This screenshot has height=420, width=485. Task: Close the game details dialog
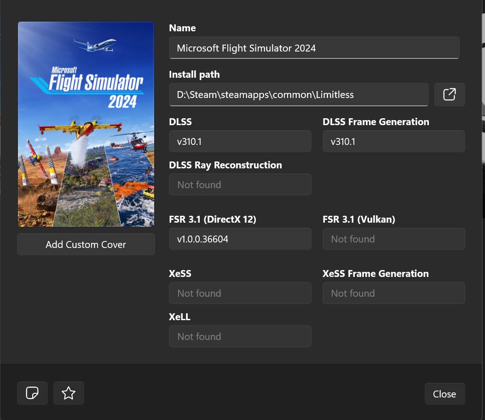[445, 394]
